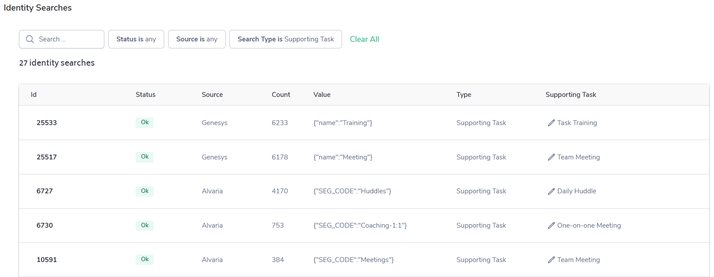The height and width of the screenshot is (277, 714).
Task: Sort by the Count column header
Action: [281, 95]
